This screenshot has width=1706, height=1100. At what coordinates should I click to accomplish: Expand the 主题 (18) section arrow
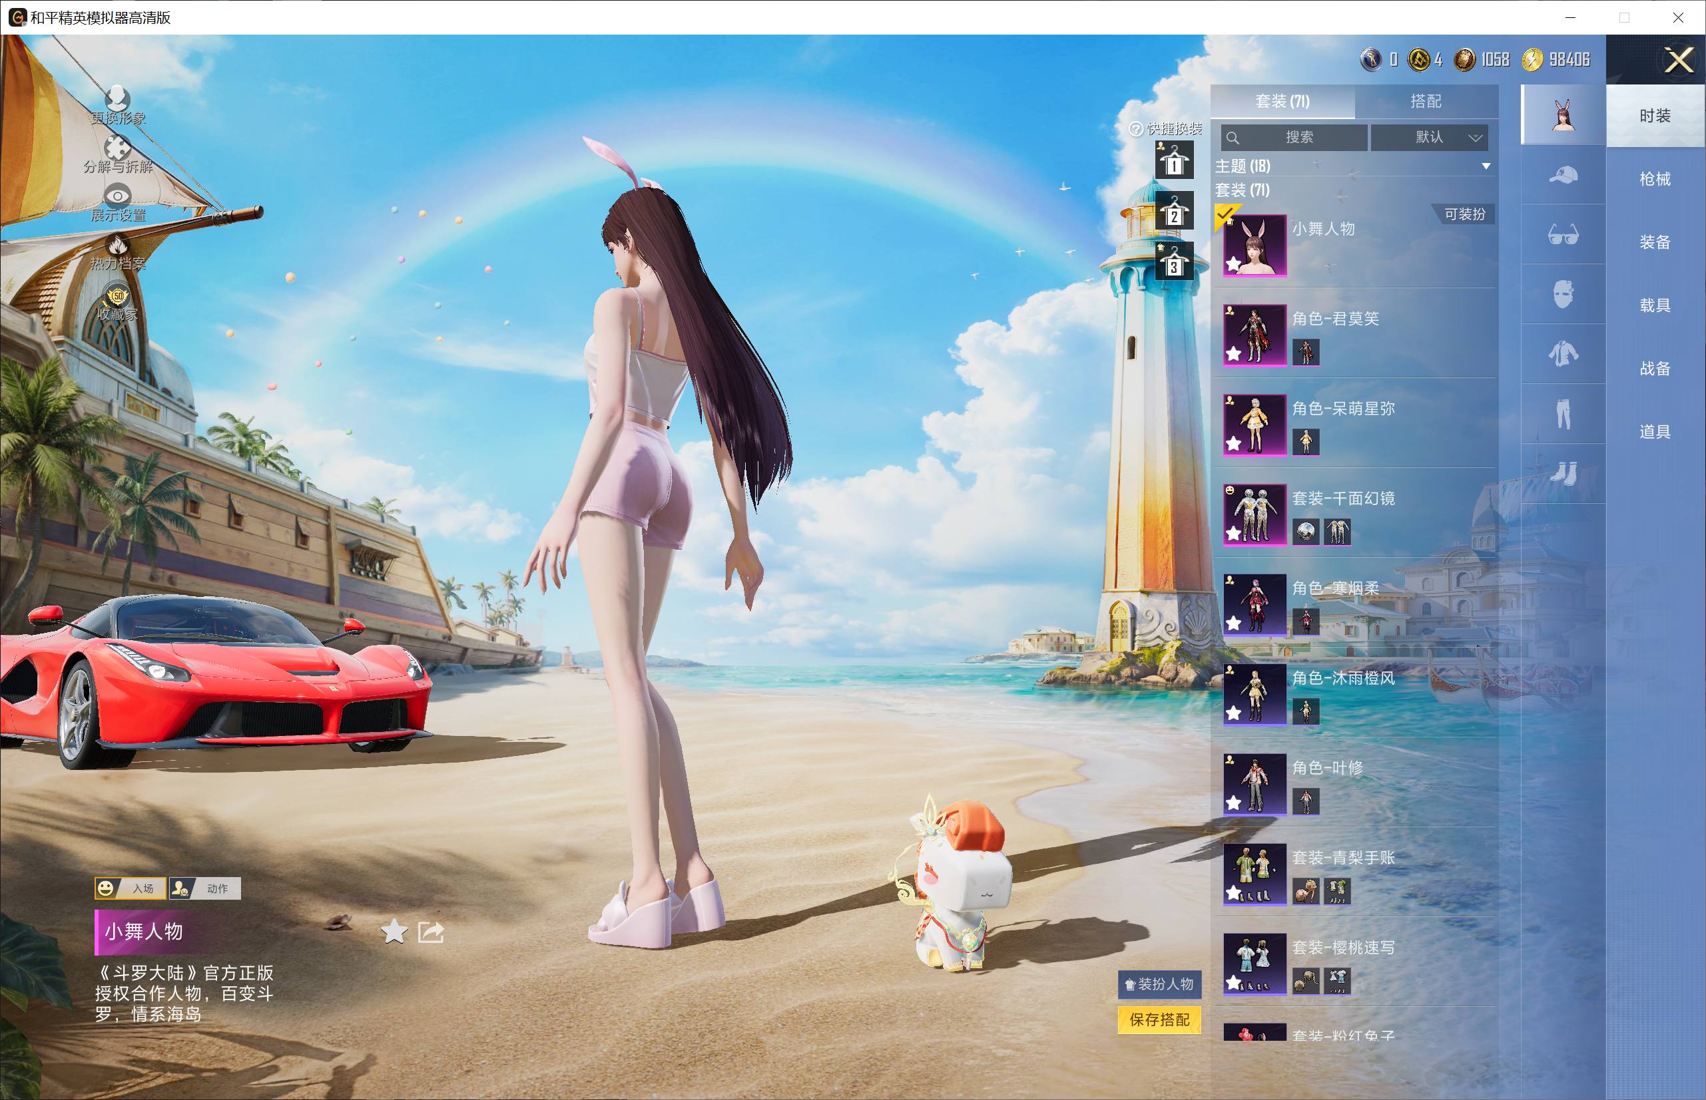pos(1486,166)
